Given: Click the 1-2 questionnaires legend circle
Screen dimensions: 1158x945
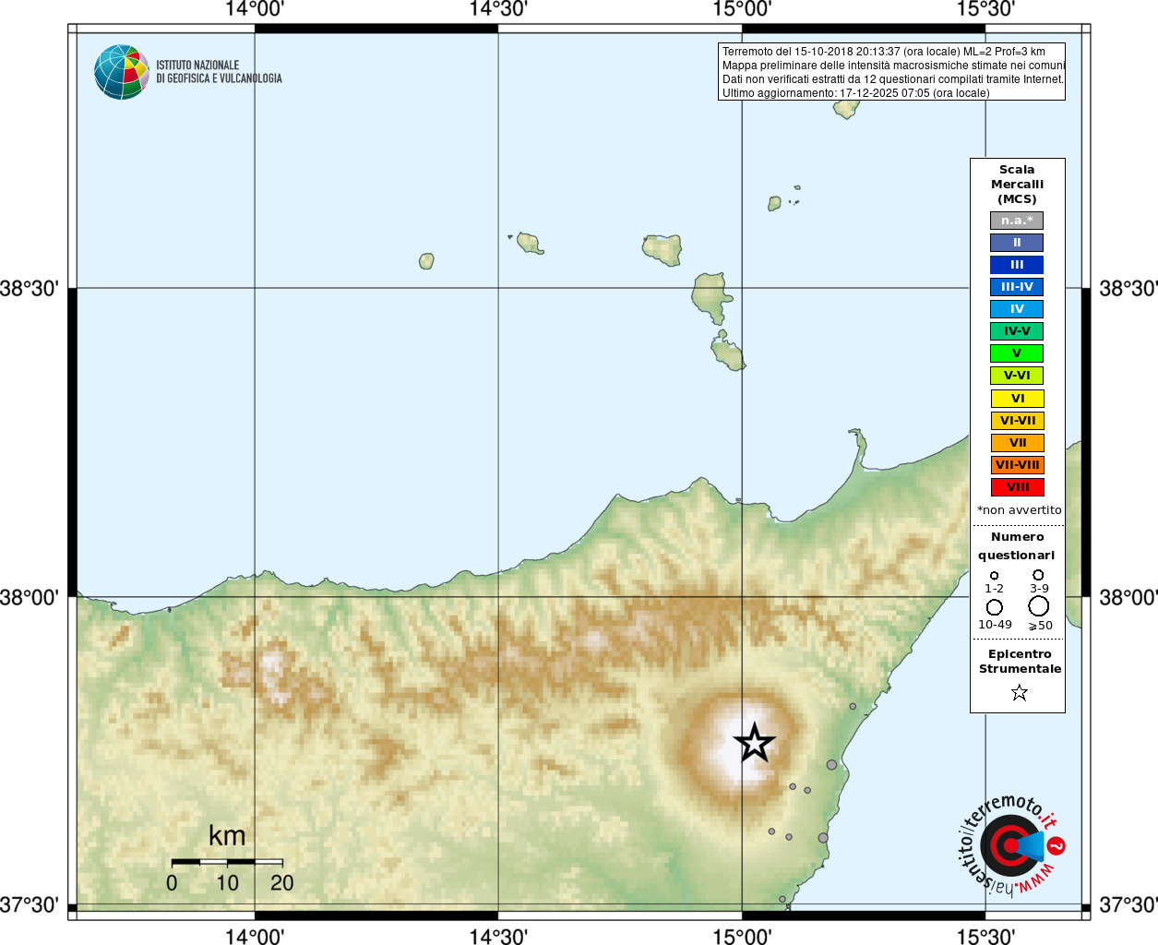Looking at the screenshot, I should pyautogui.click(x=994, y=576).
